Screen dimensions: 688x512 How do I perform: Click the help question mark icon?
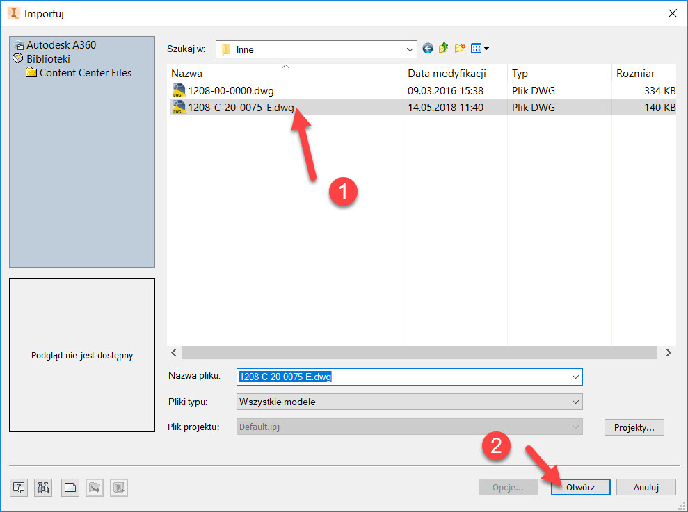19,488
